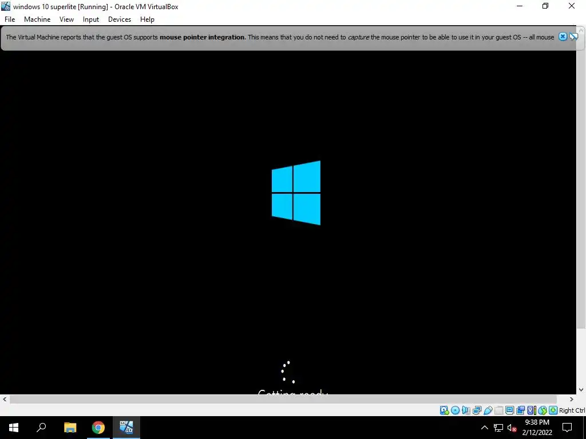Viewport: 586px width, 439px height.
Task: Minimize the VirtualBox window
Action: 520,6
